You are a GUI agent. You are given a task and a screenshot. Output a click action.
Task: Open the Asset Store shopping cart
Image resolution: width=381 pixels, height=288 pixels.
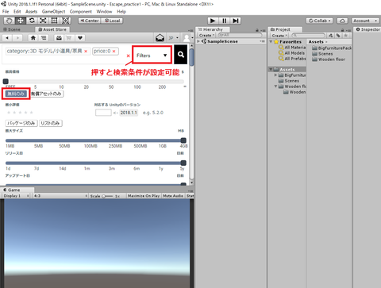[69, 38]
